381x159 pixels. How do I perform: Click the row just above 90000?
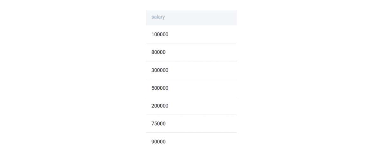tap(191, 123)
